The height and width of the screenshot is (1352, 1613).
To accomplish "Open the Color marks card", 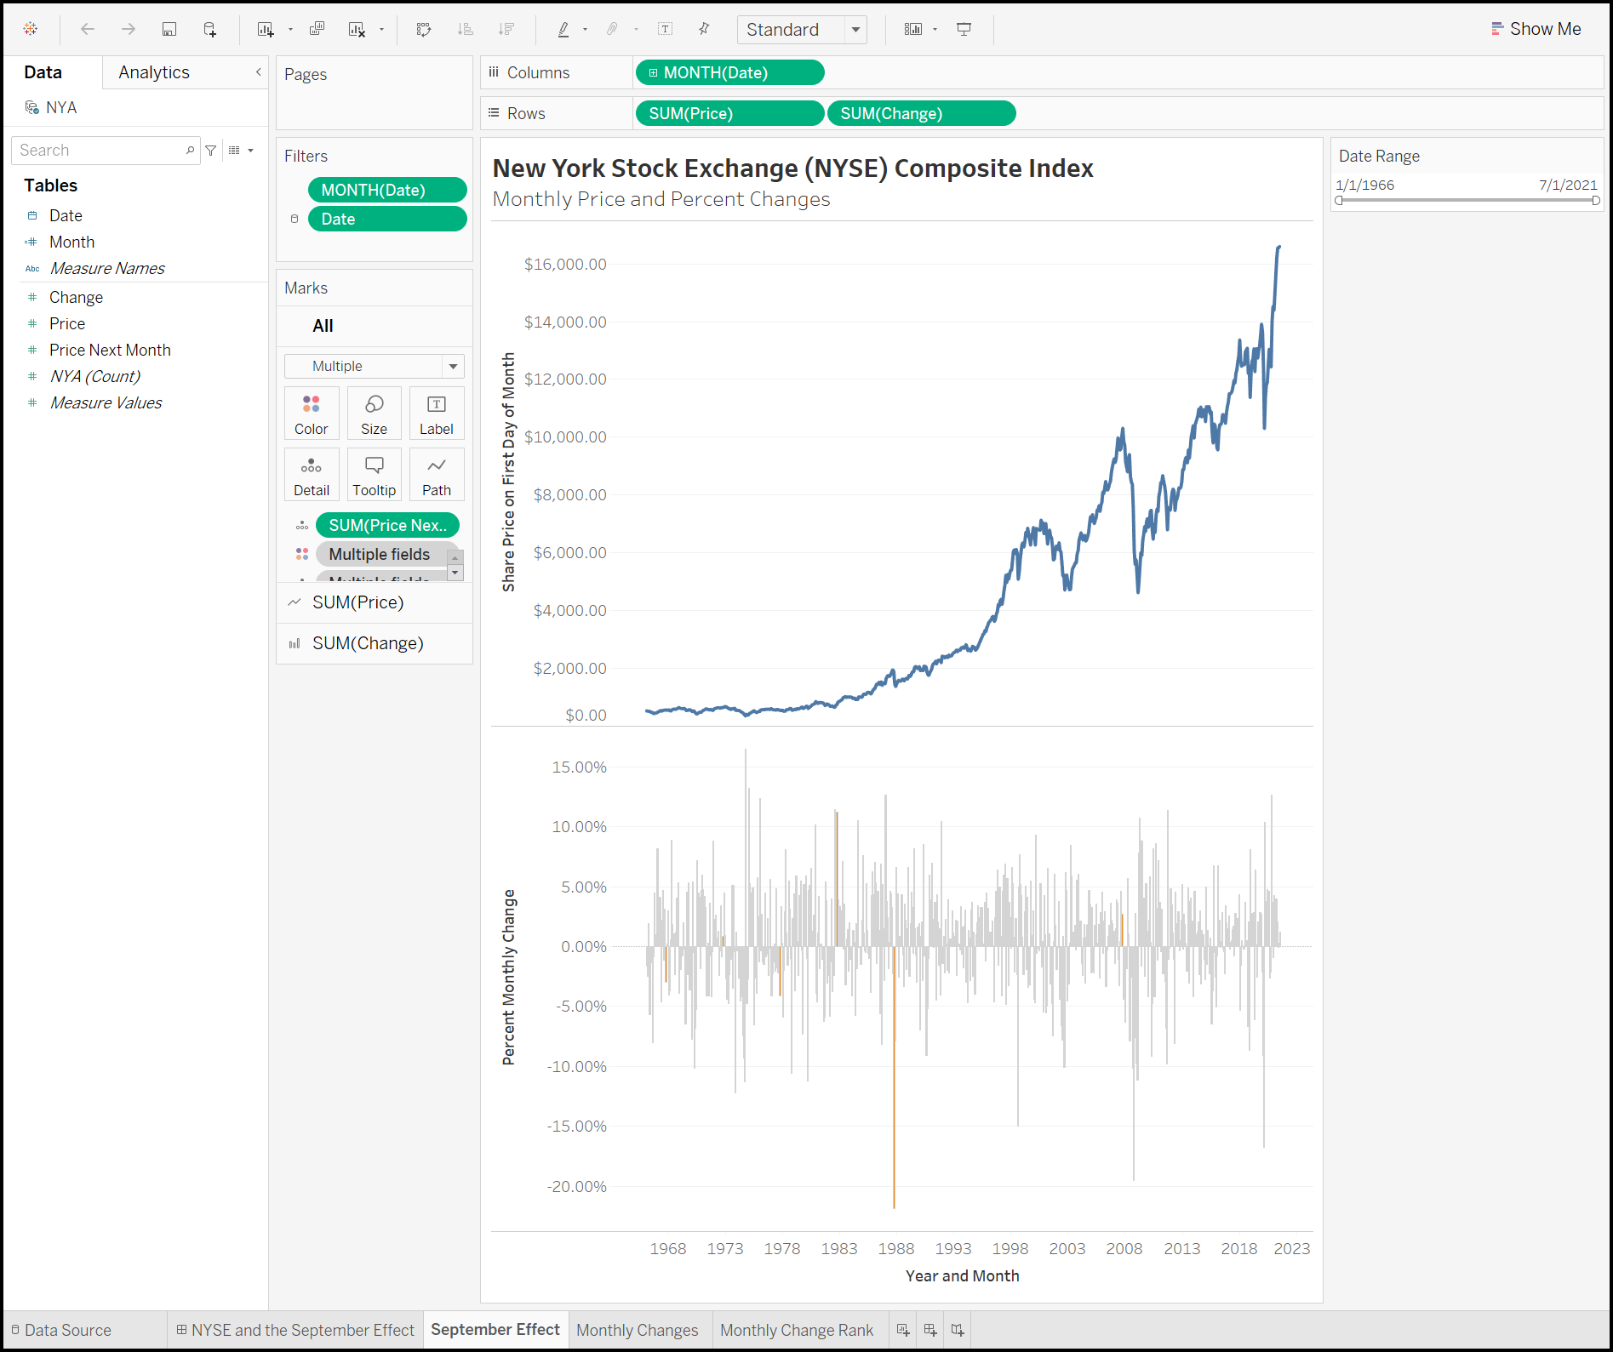I will tap(312, 414).
